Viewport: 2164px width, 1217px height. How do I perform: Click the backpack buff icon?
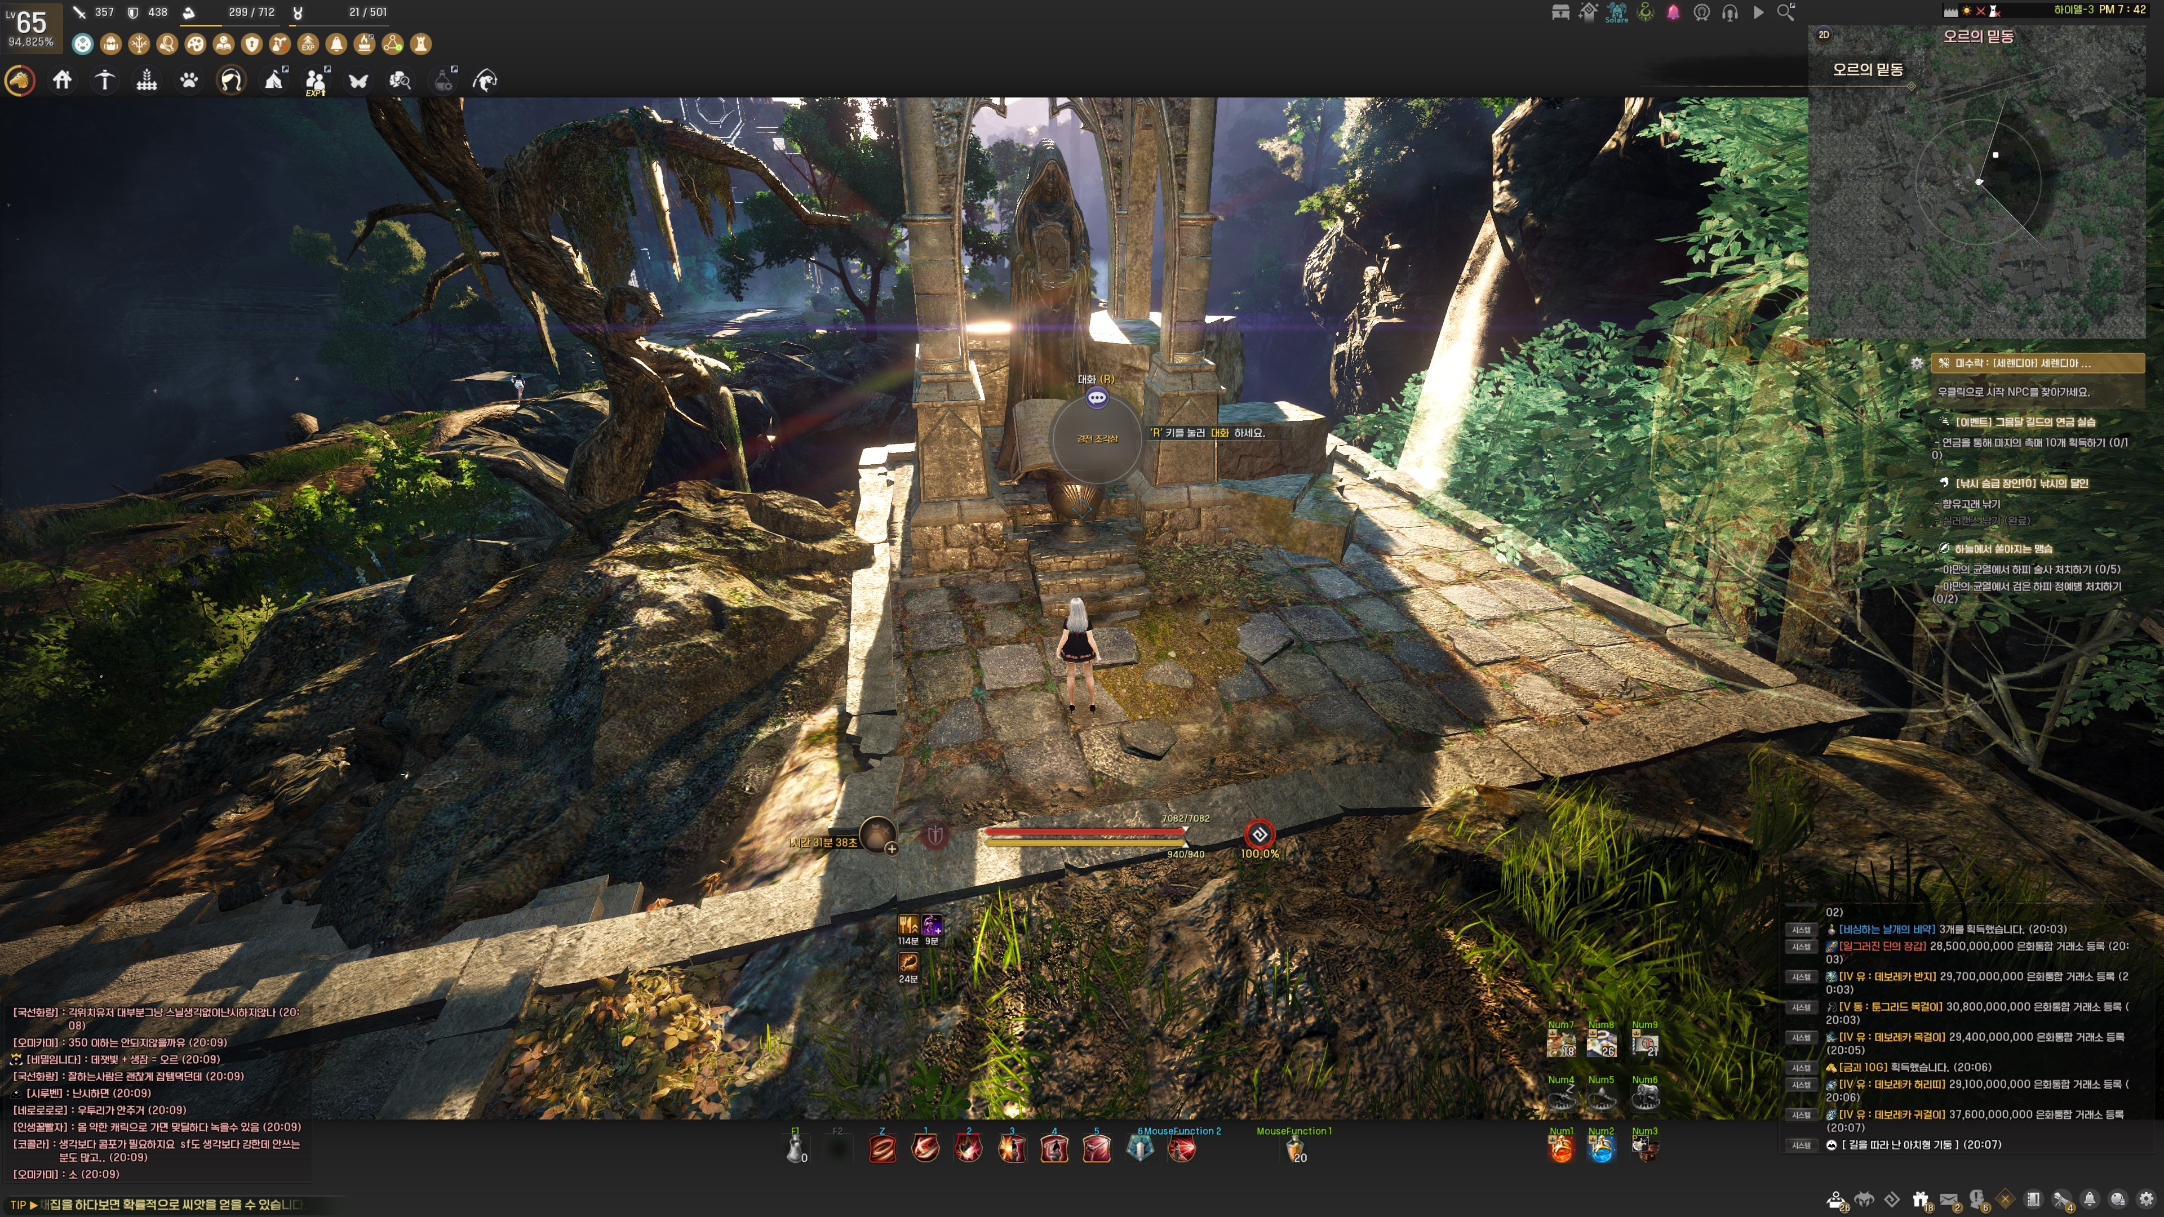(x=111, y=44)
